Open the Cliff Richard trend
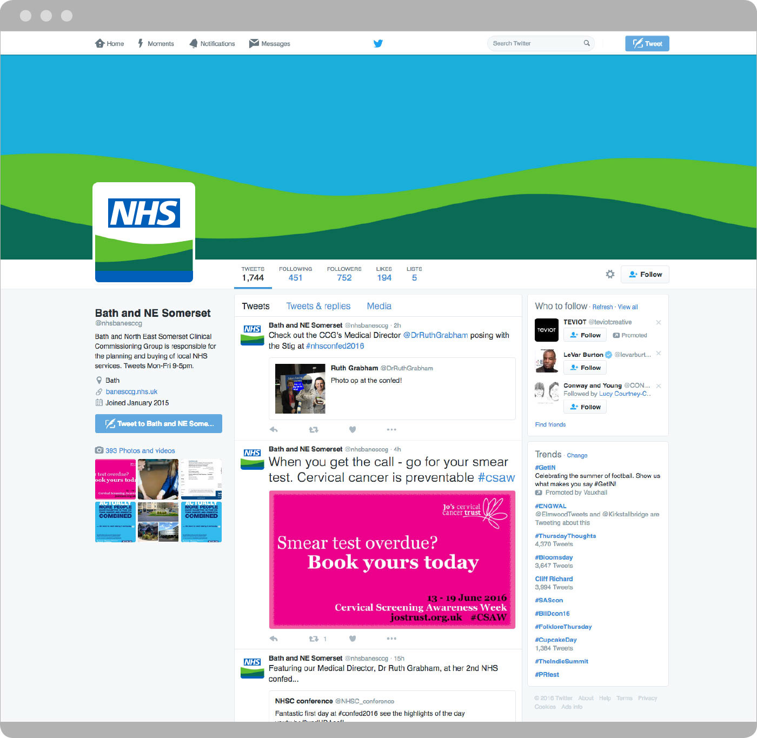The image size is (757, 738). pyautogui.click(x=554, y=579)
